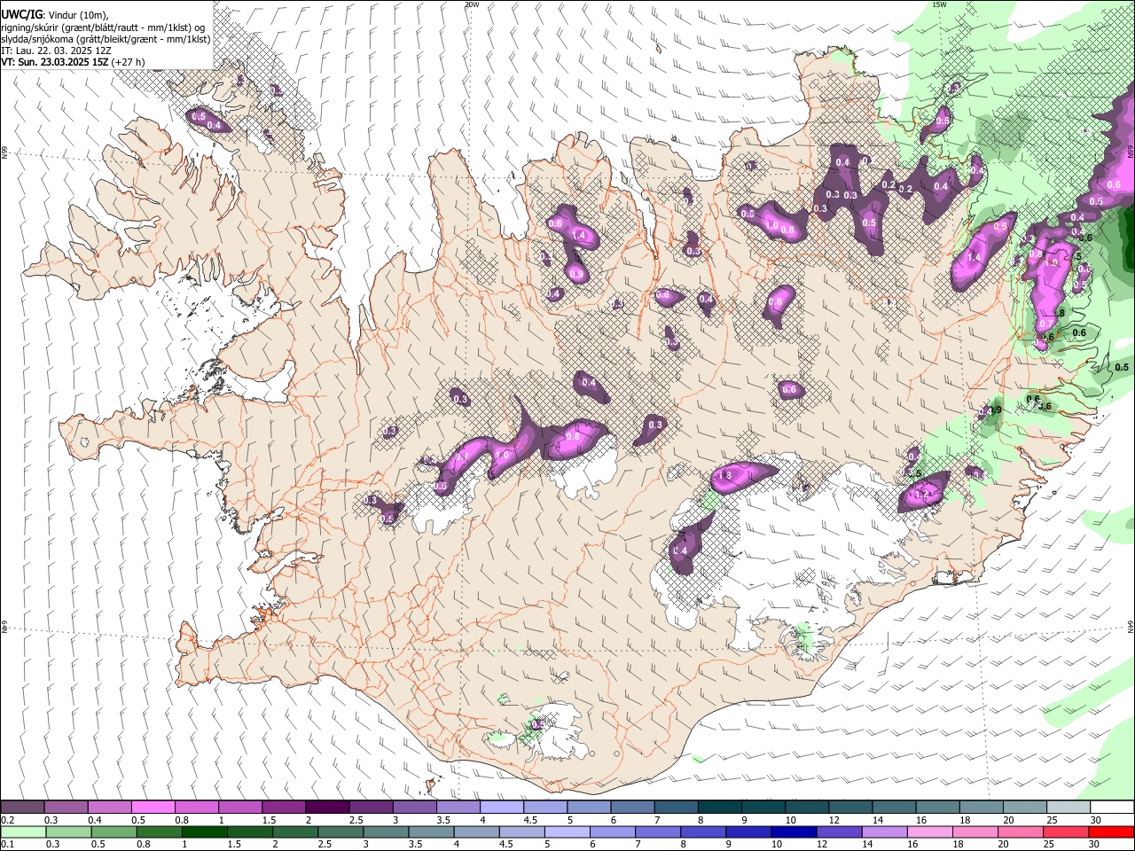Click the violet 12–14 rain legend swatch
This screenshot has width=1135, height=851.
(839, 832)
